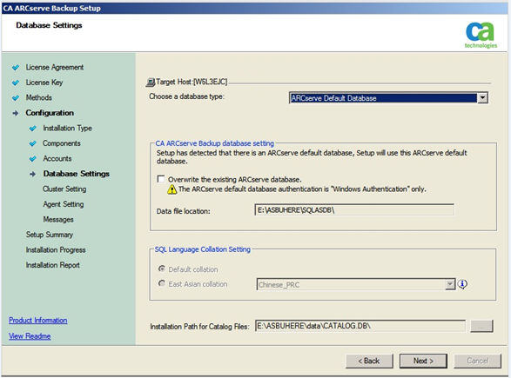511x378 pixels.
Task: Click the CA Technologies logo
Action: [x=481, y=35]
